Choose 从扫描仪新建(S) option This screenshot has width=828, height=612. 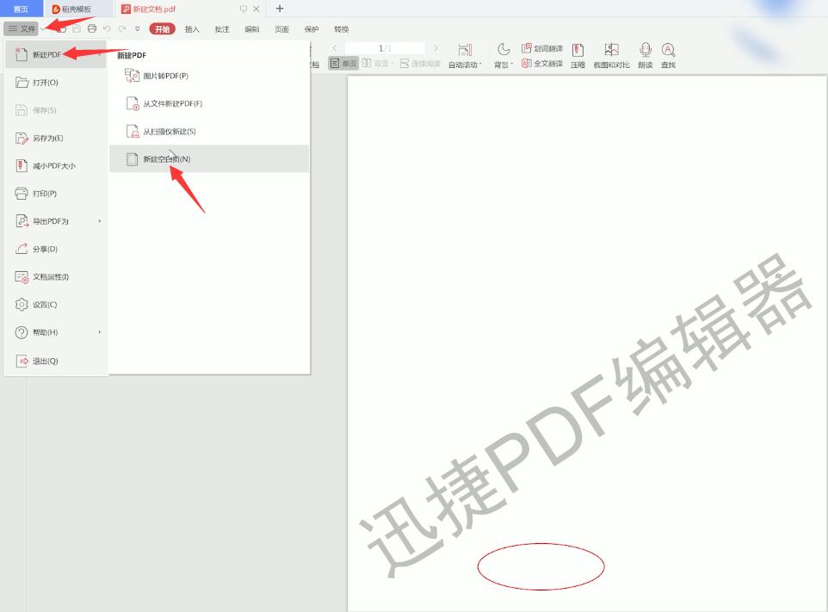point(209,132)
